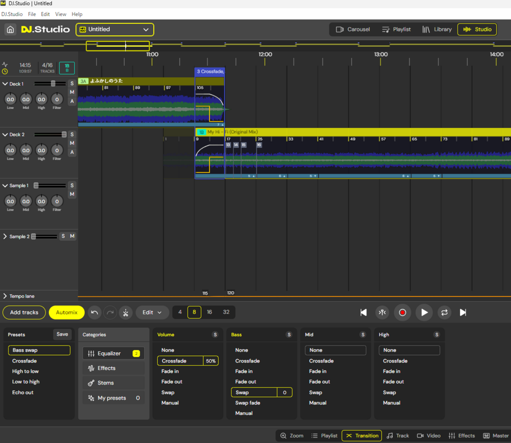Mute Deck 1

72,92
